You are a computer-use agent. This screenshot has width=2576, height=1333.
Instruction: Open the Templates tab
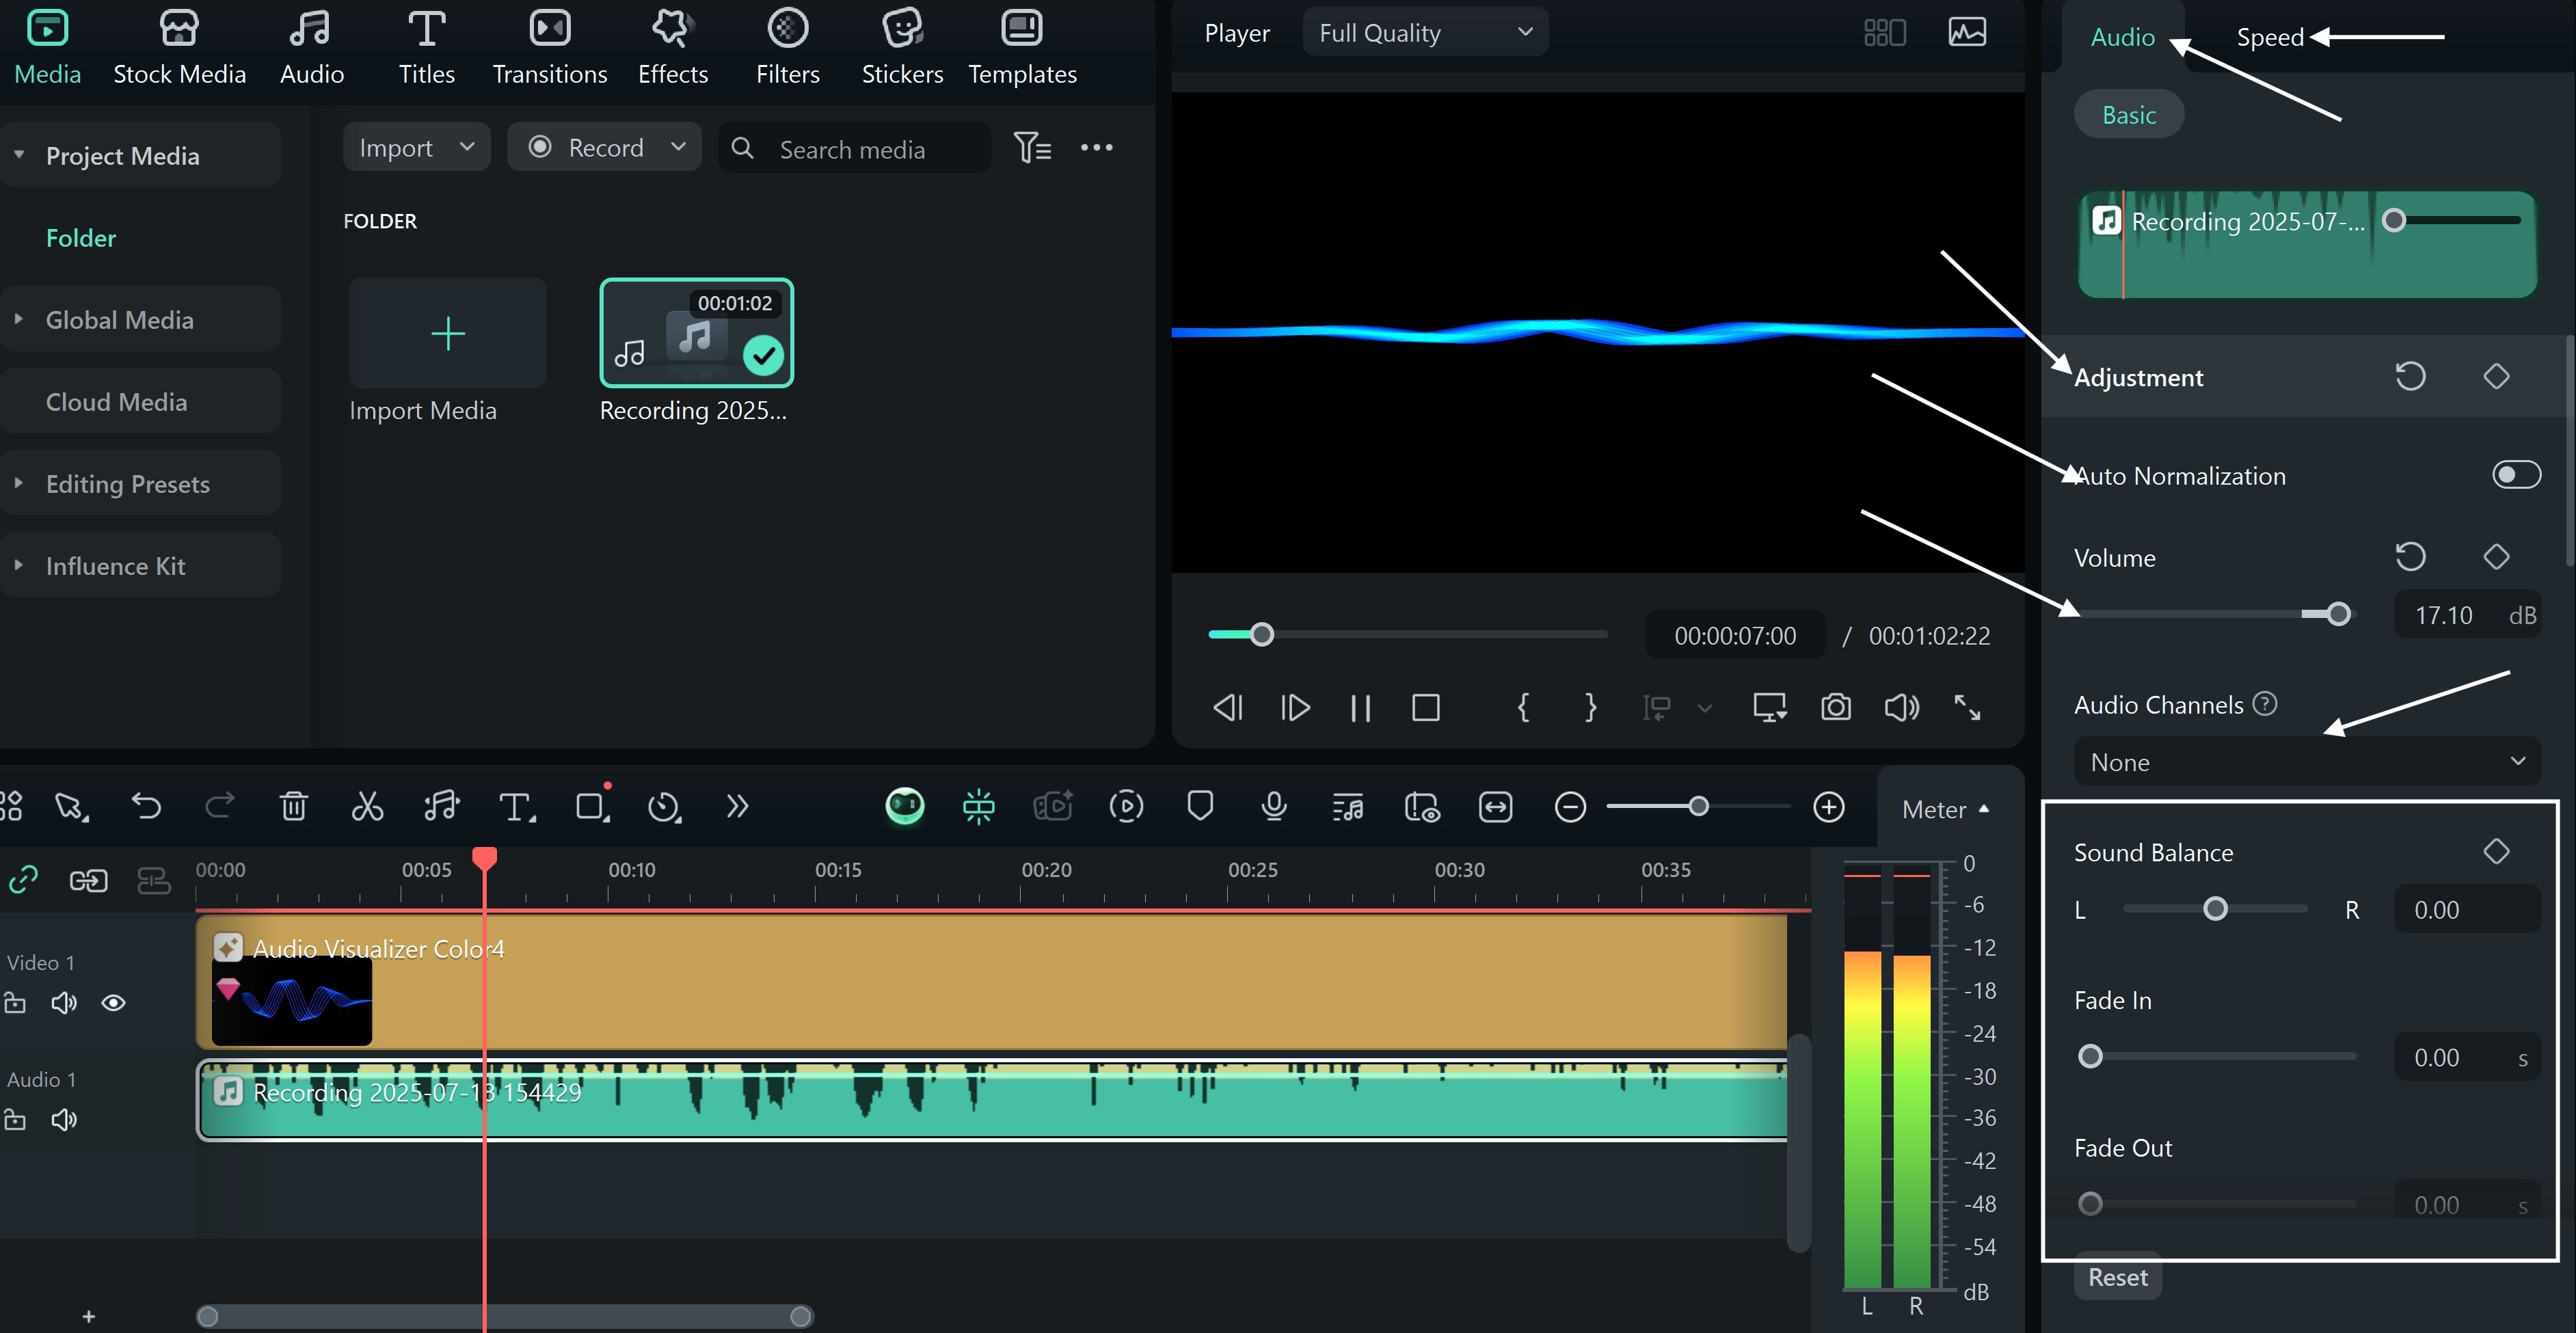1022,47
